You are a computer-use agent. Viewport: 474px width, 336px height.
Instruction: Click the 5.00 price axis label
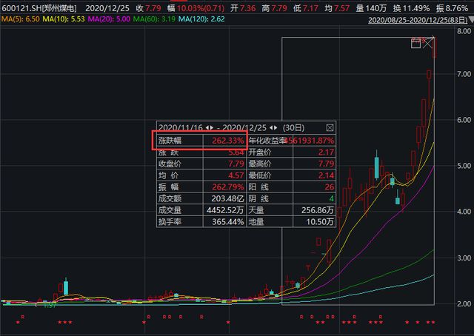[x=464, y=166]
